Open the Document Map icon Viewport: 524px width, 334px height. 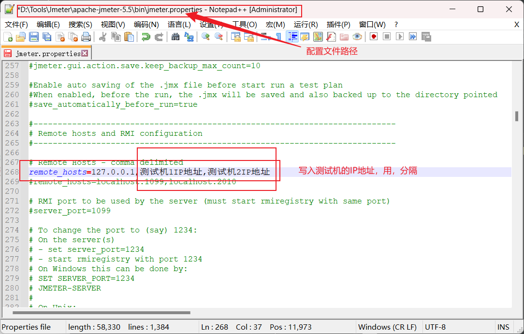318,37
